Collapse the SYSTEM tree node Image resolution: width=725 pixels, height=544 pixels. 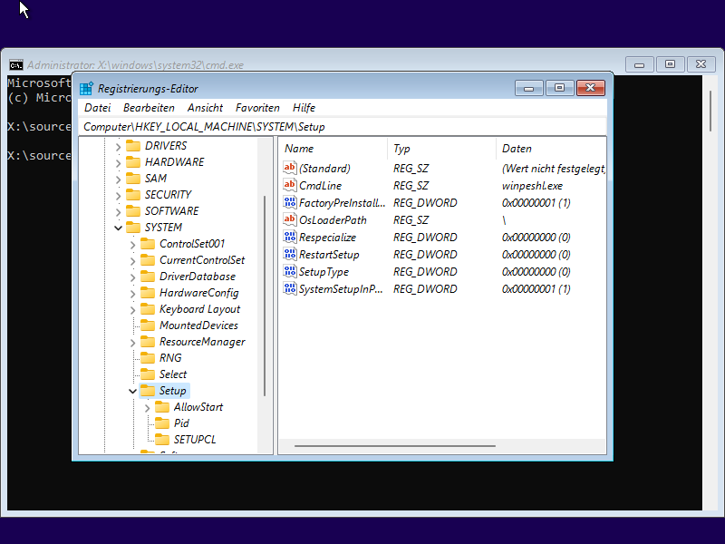coord(119,228)
